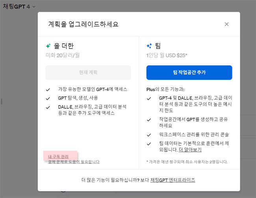Click checkmark next to GPT를 생성하고 공유하세요
This screenshot has height=198, width=256.
149,120
